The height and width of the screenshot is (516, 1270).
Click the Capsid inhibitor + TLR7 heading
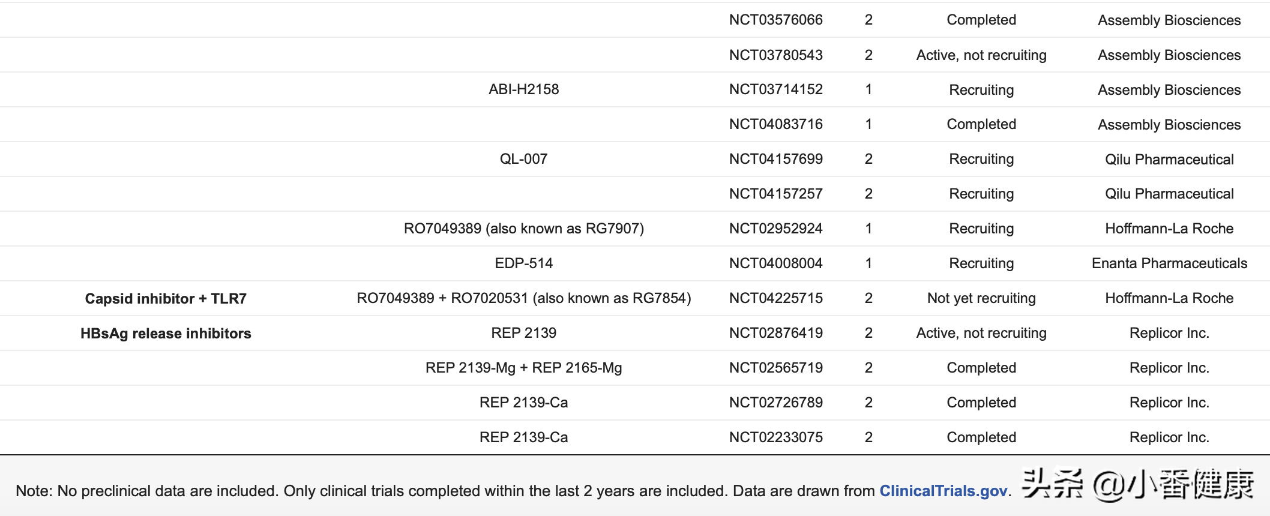click(x=166, y=299)
